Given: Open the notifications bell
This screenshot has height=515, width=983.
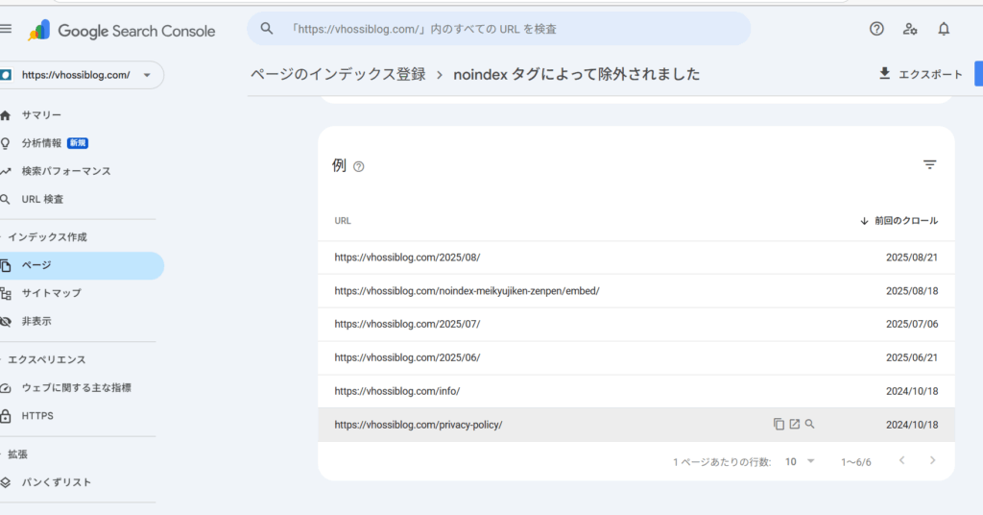Looking at the screenshot, I should [944, 29].
